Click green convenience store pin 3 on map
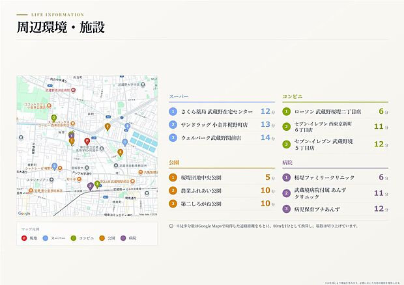The height and width of the screenshot is (285, 404). coord(97,184)
